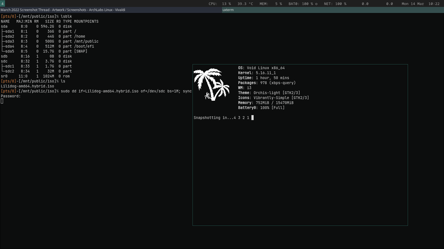
Task: Click the sudo dd command line
Action: click(x=126, y=91)
